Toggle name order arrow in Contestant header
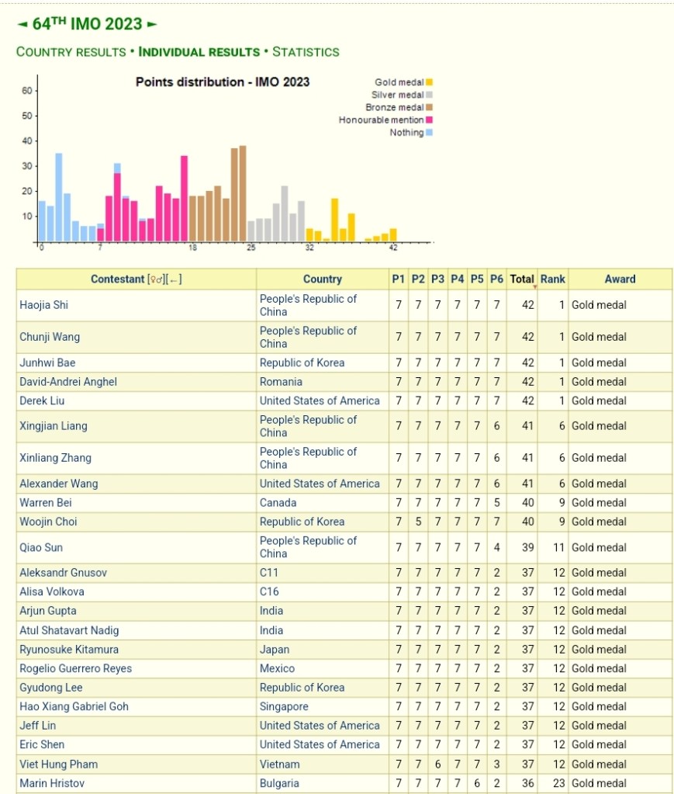The width and height of the screenshot is (674, 794). click(174, 279)
